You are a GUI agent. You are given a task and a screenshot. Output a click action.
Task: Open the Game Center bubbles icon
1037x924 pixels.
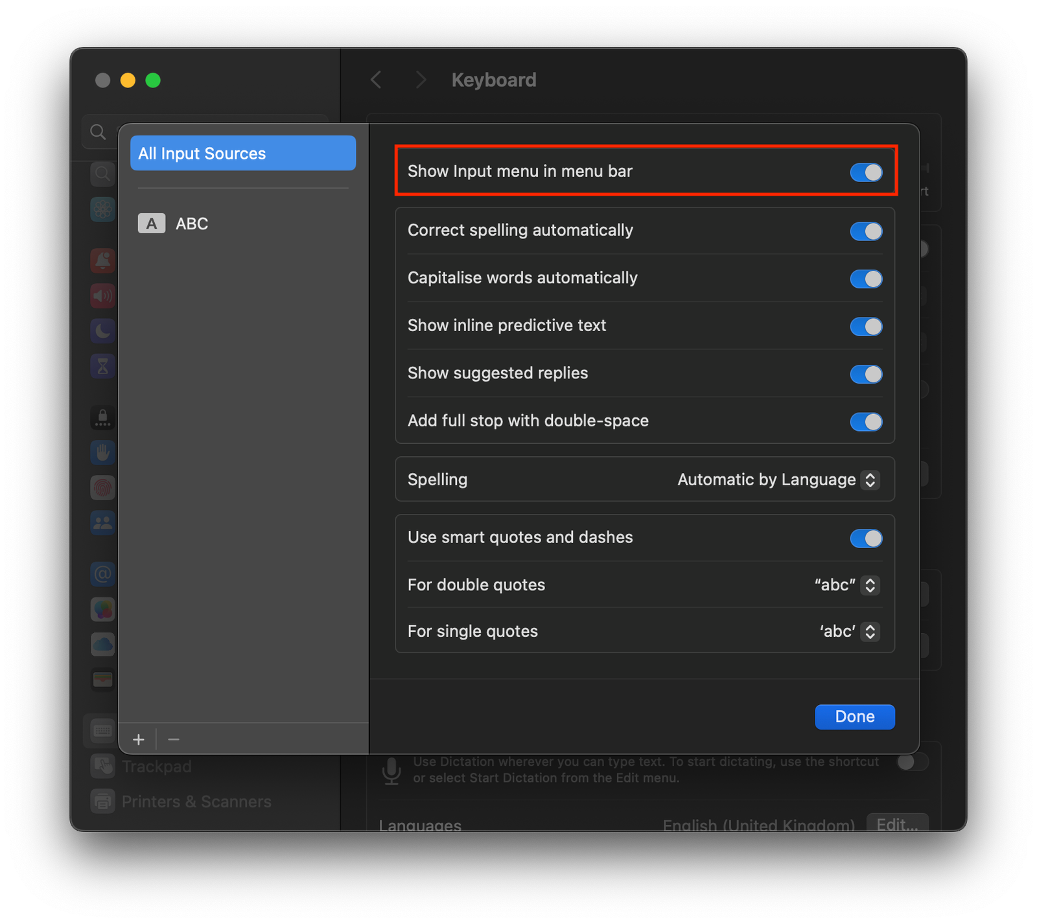pyautogui.click(x=102, y=609)
